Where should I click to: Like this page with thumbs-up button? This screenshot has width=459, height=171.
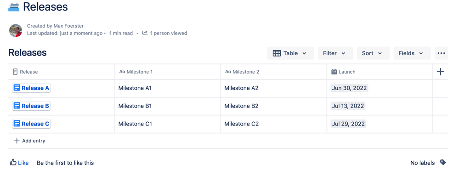coord(19,163)
